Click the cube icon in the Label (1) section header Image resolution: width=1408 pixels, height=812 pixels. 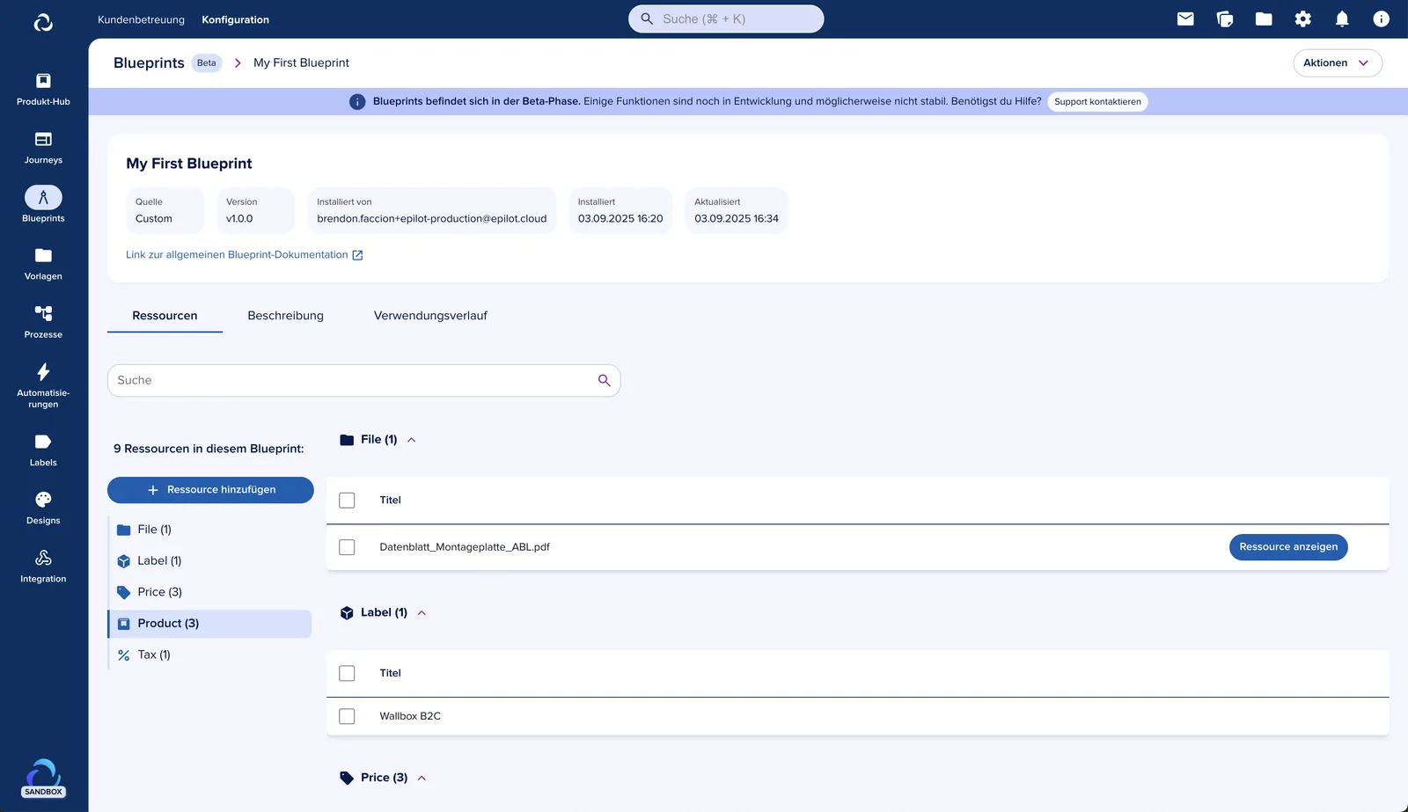point(347,613)
